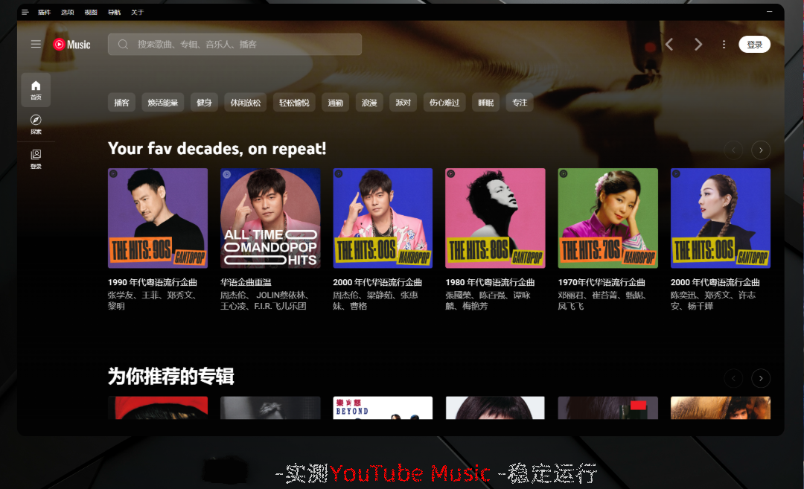The image size is (804, 489).
Task: Select the 播客 mood chip
Action: [121, 103]
